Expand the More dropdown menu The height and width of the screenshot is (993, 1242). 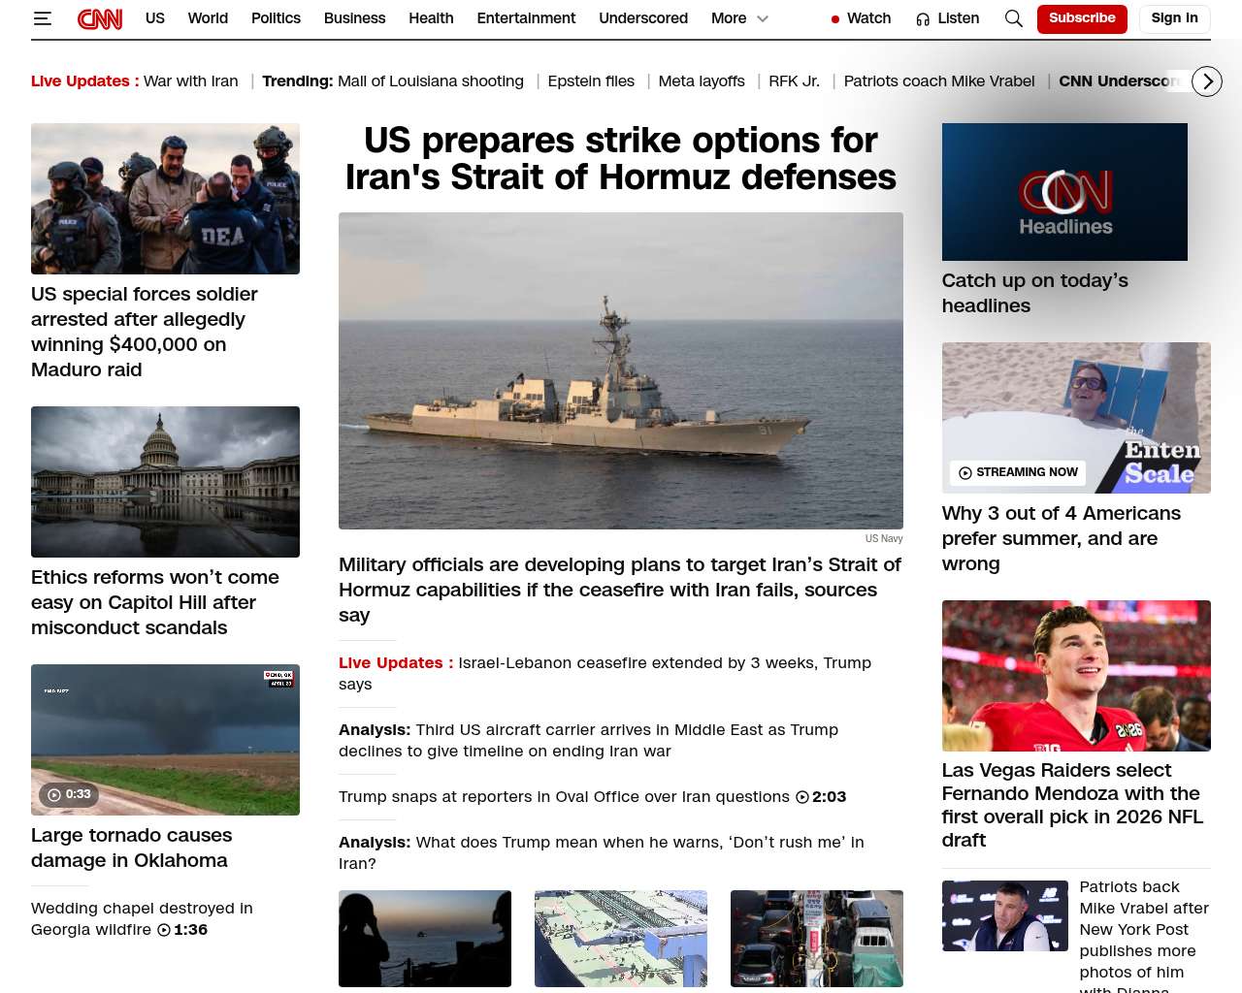(x=739, y=18)
